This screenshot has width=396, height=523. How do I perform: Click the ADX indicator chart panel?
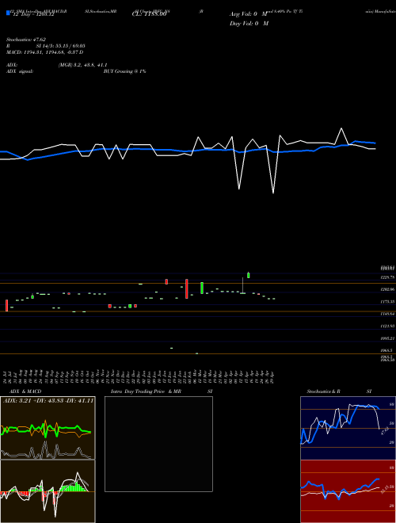click(48, 428)
